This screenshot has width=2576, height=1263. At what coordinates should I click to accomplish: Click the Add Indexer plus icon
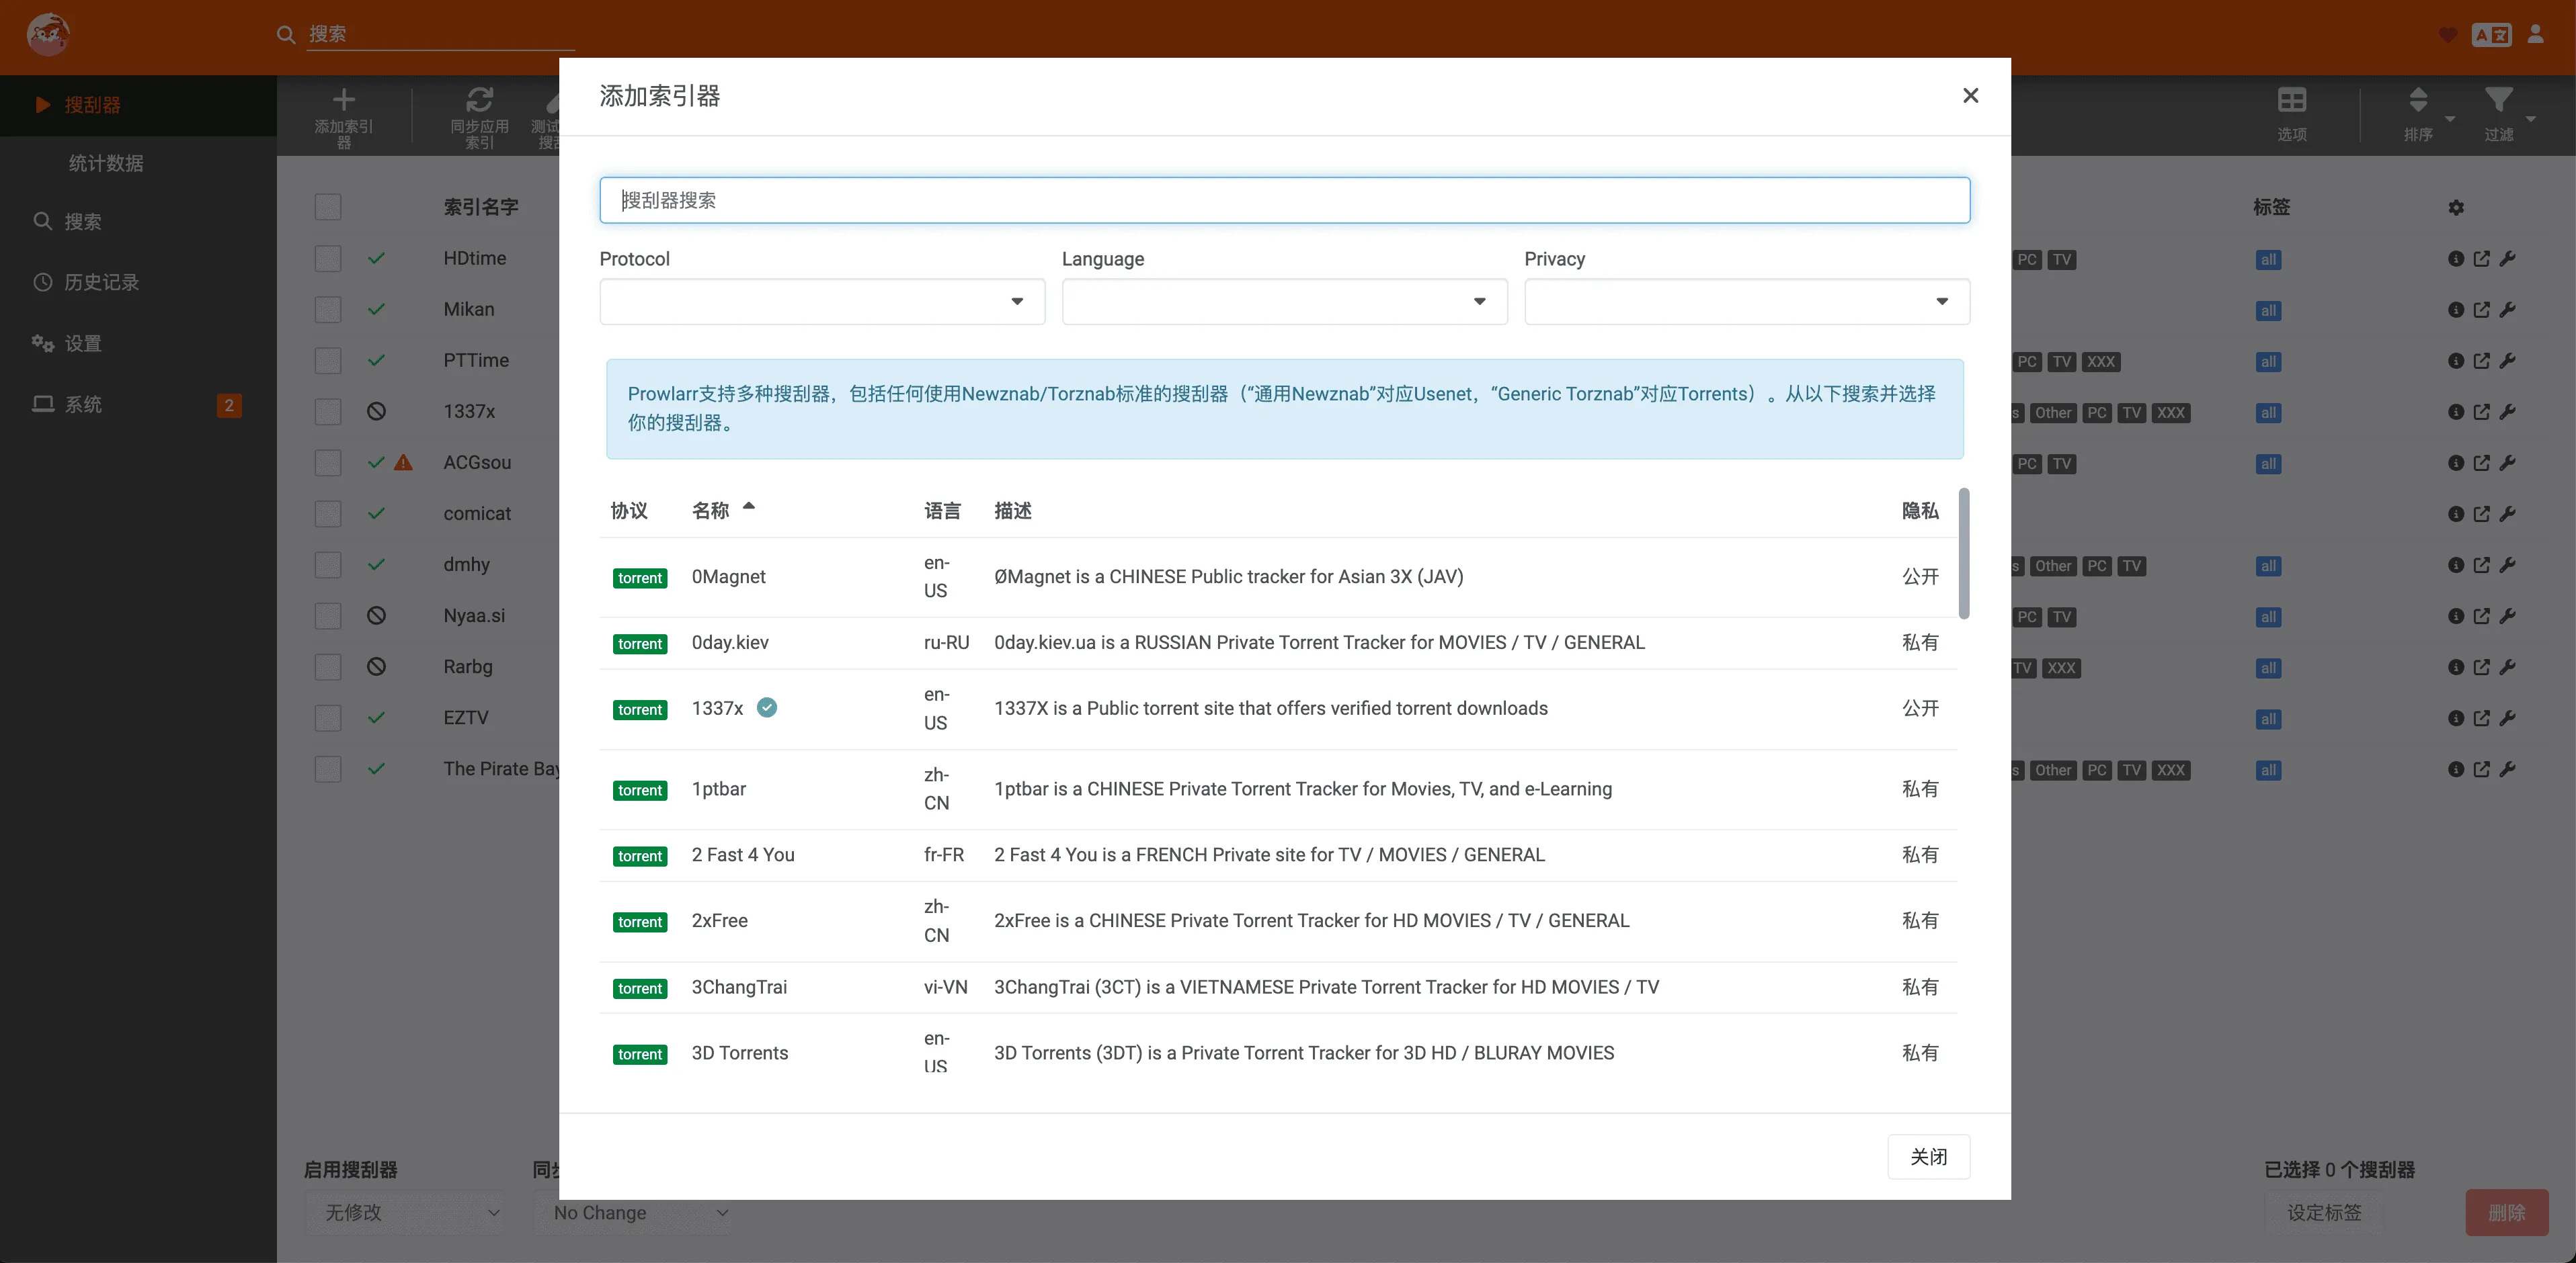(343, 100)
